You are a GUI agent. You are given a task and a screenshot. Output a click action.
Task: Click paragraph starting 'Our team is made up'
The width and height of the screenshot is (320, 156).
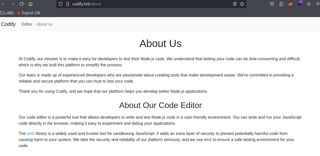pyautogui.click(x=156, y=78)
